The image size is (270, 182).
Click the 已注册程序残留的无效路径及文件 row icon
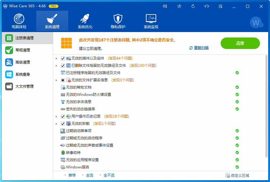point(63,73)
